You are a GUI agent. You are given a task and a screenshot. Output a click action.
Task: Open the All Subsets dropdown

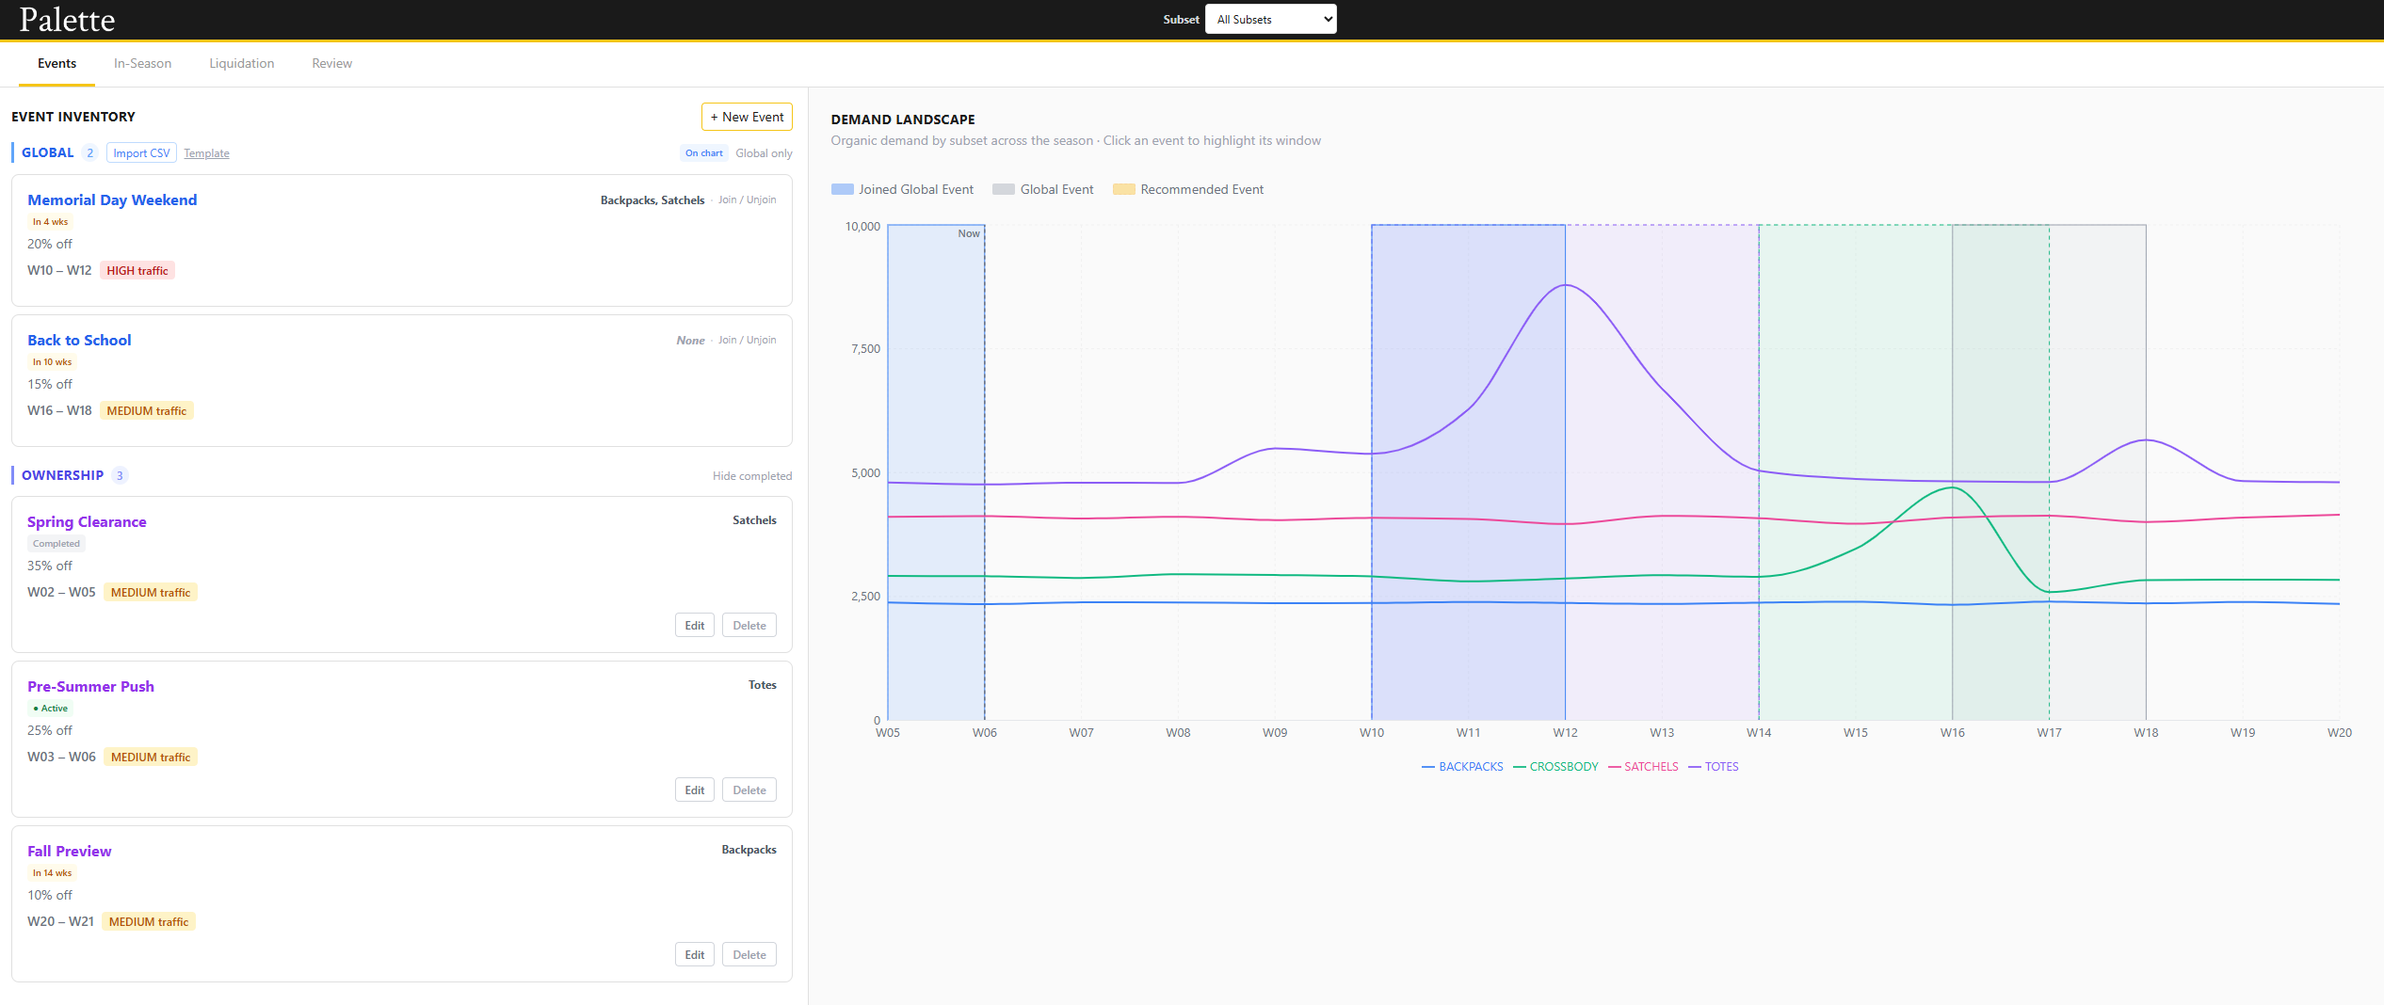[1270, 19]
